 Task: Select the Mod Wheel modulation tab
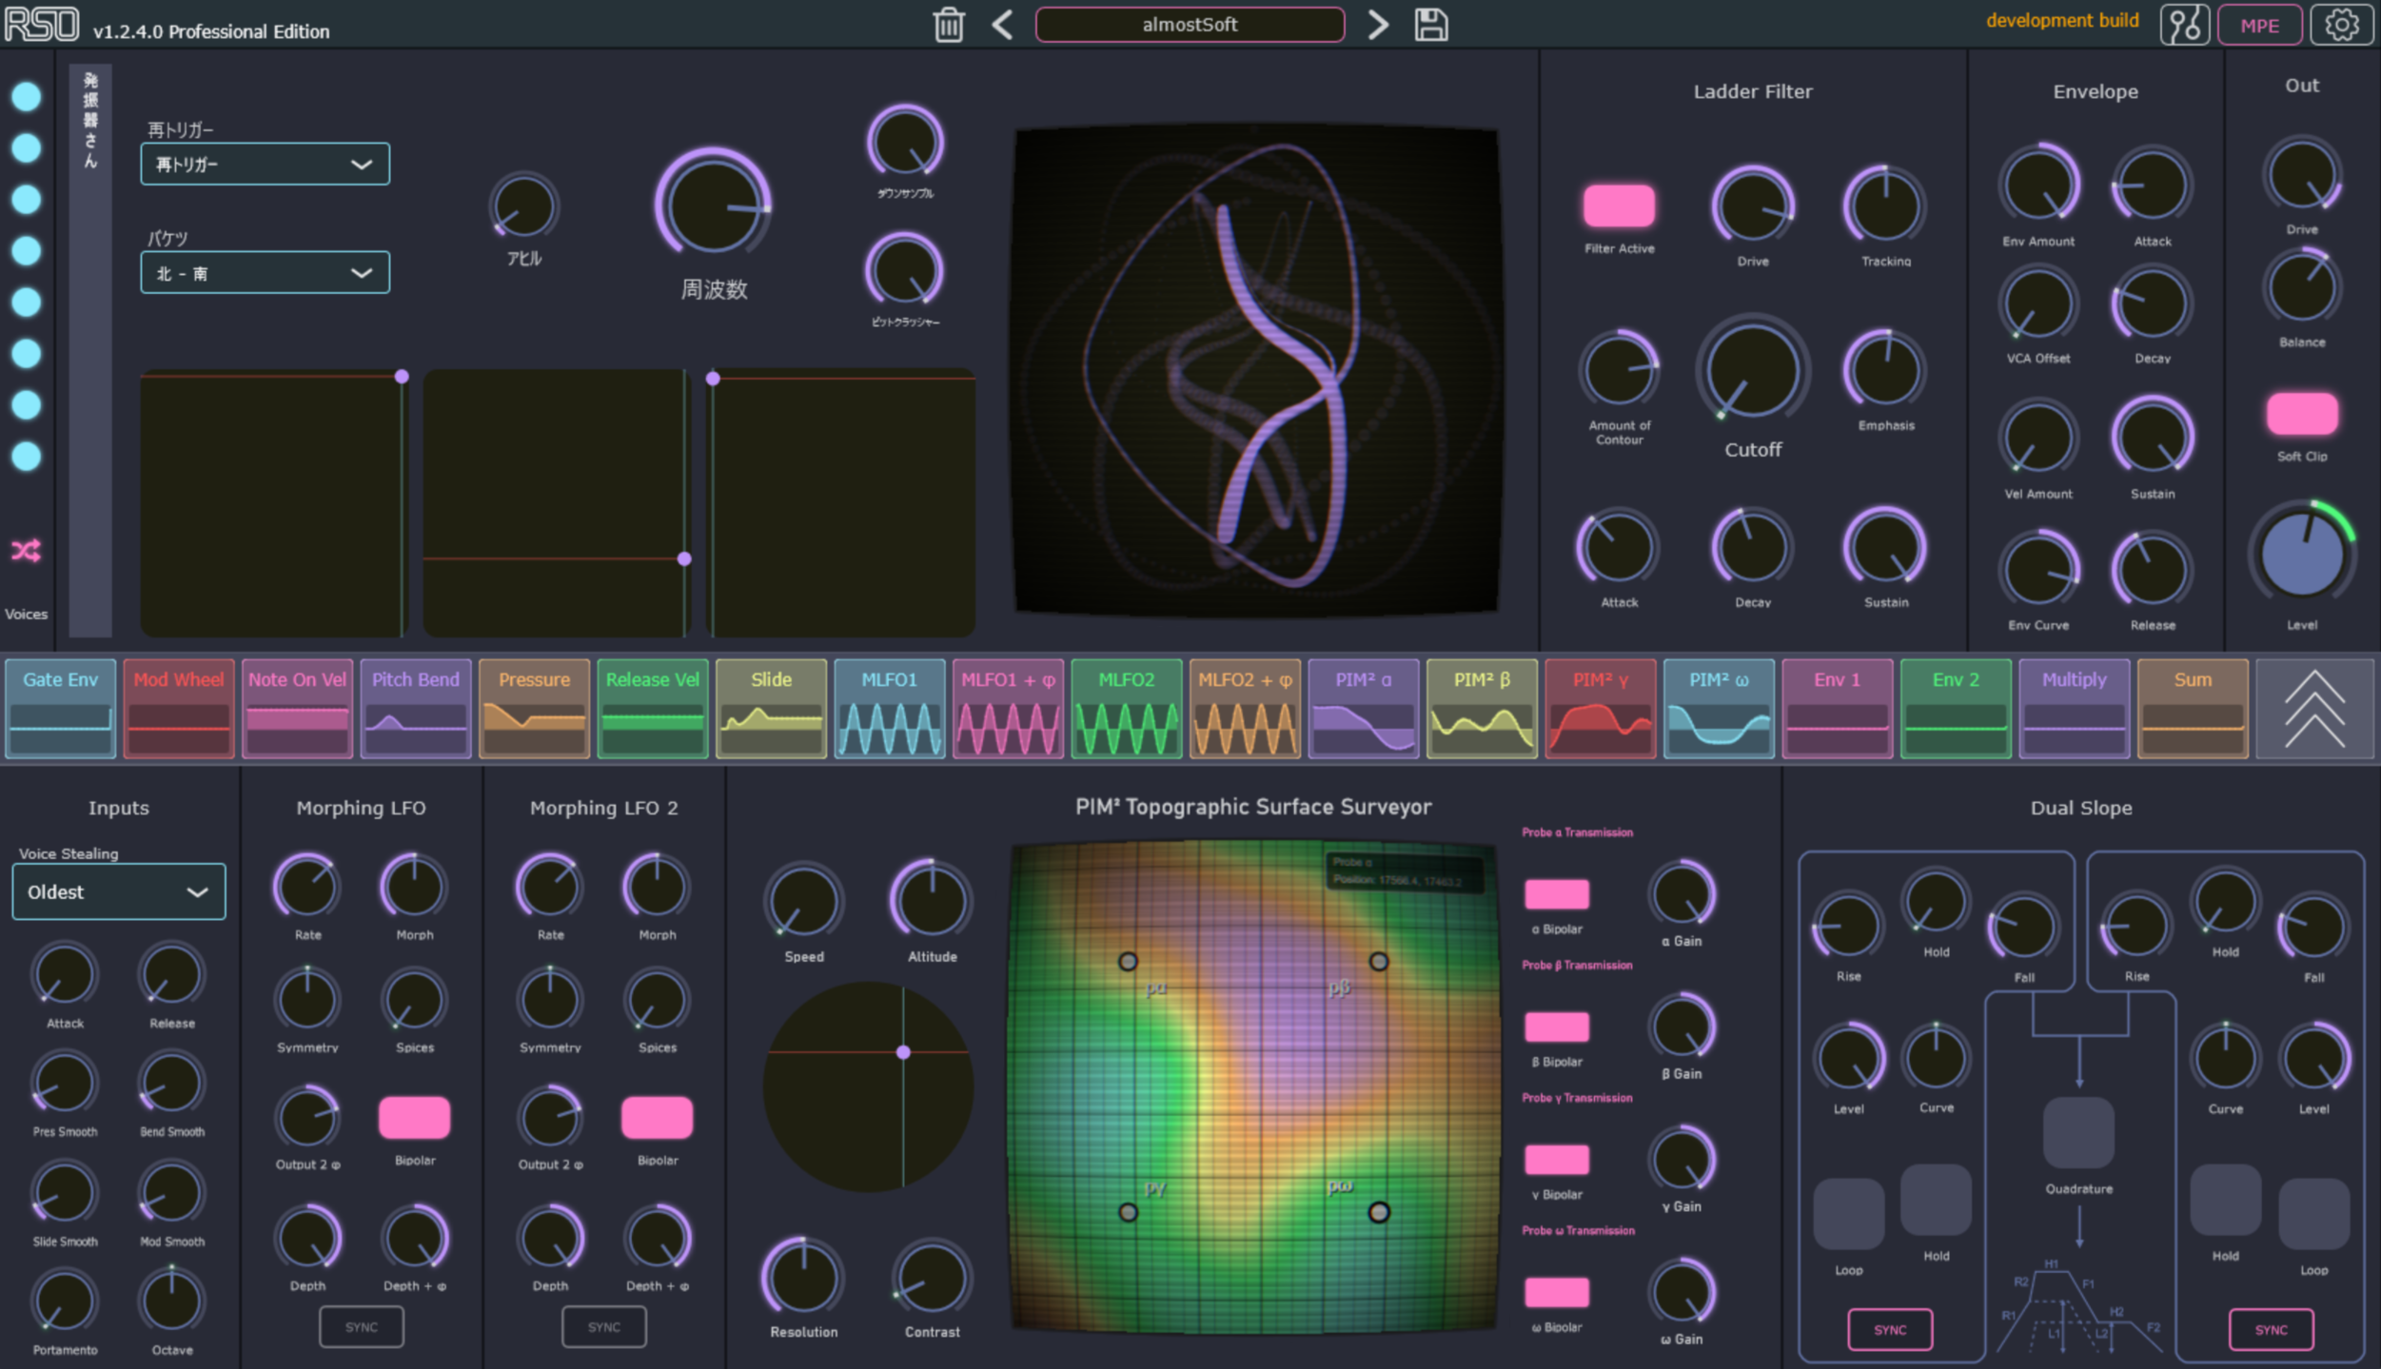179,709
